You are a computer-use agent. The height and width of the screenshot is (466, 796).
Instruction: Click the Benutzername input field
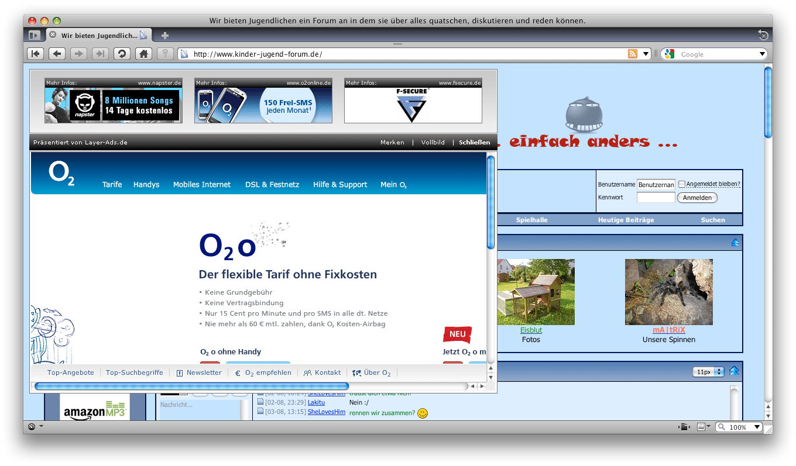coord(656,184)
